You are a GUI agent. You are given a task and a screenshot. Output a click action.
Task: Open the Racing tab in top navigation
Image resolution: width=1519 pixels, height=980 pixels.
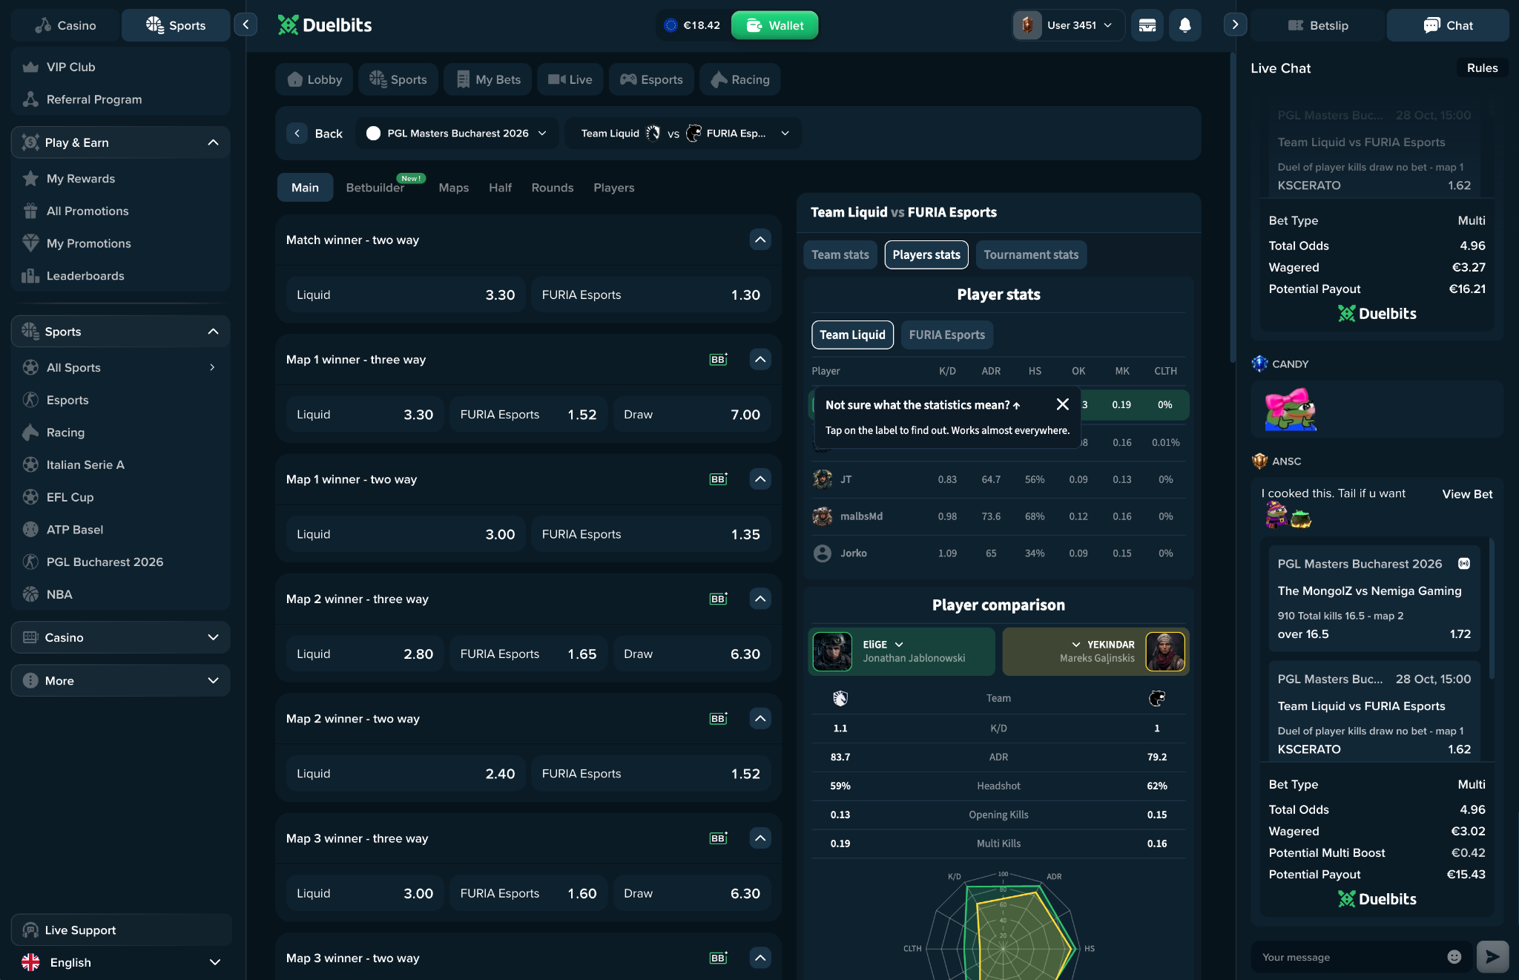739,79
